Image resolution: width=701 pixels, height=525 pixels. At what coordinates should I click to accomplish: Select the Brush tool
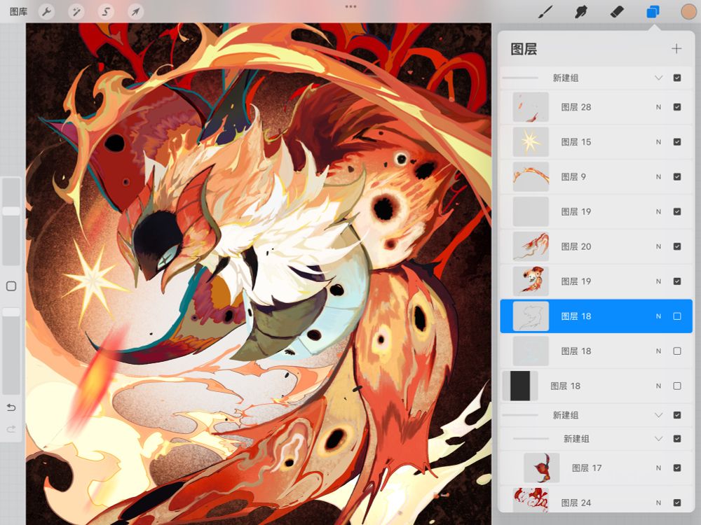pyautogui.click(x=545, y=12)
